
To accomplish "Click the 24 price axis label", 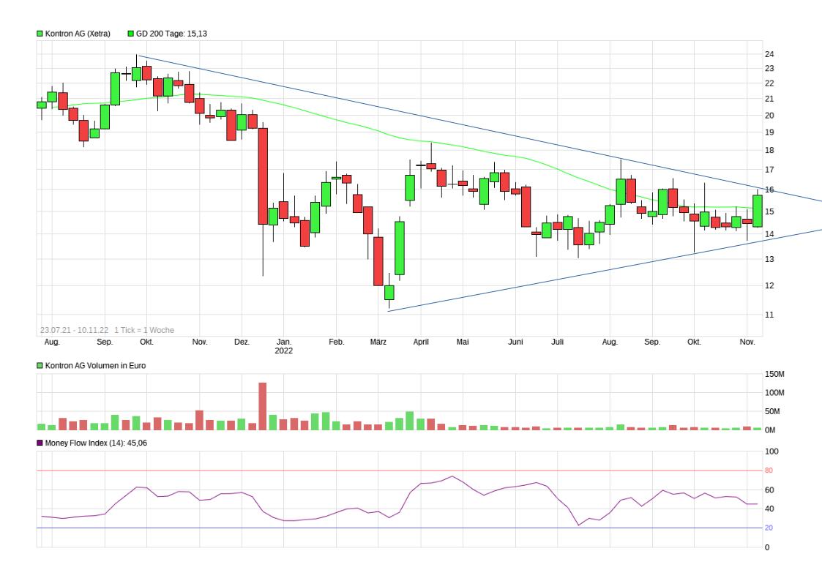I will 769,54.
